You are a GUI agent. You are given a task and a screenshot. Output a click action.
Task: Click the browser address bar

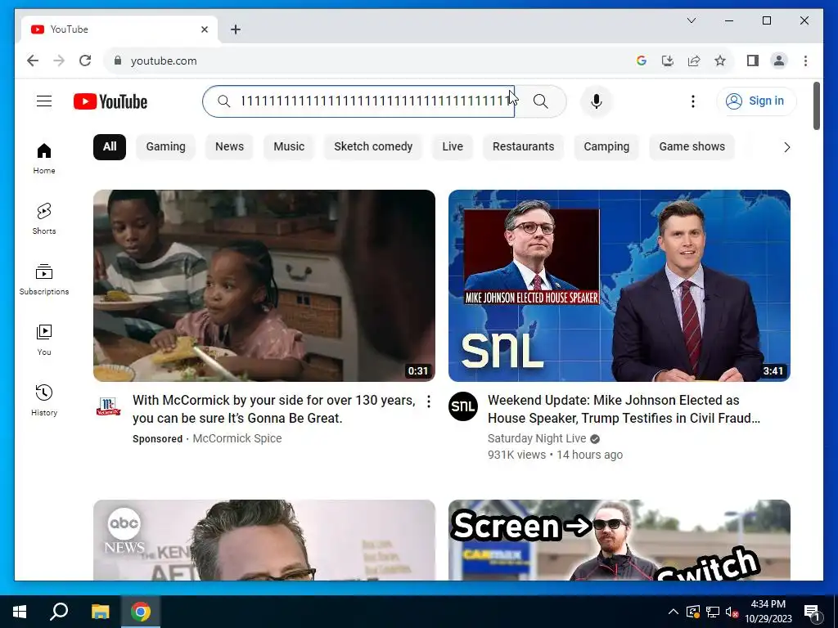[369, 61]
